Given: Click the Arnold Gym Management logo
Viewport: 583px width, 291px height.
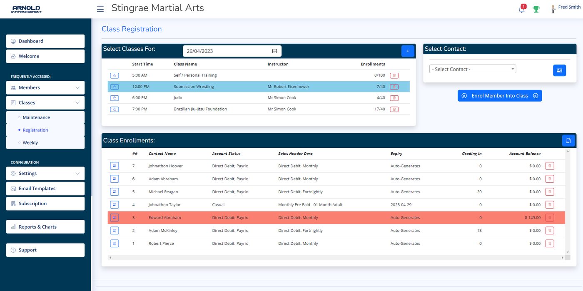Looking at the screenshot, I should point(27,9).
